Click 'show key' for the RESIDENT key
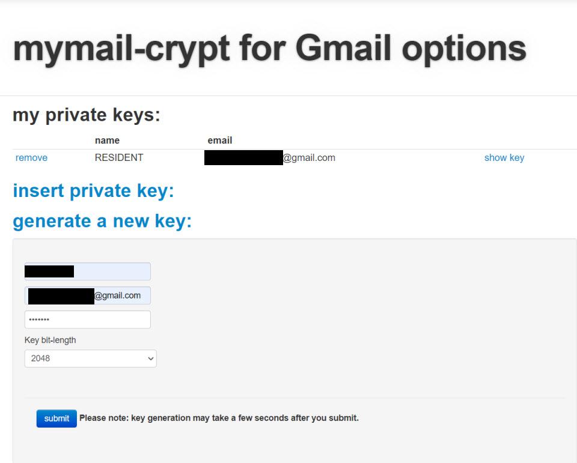The height and width of the screenshot is (463, 577). (x=504, y=157)
